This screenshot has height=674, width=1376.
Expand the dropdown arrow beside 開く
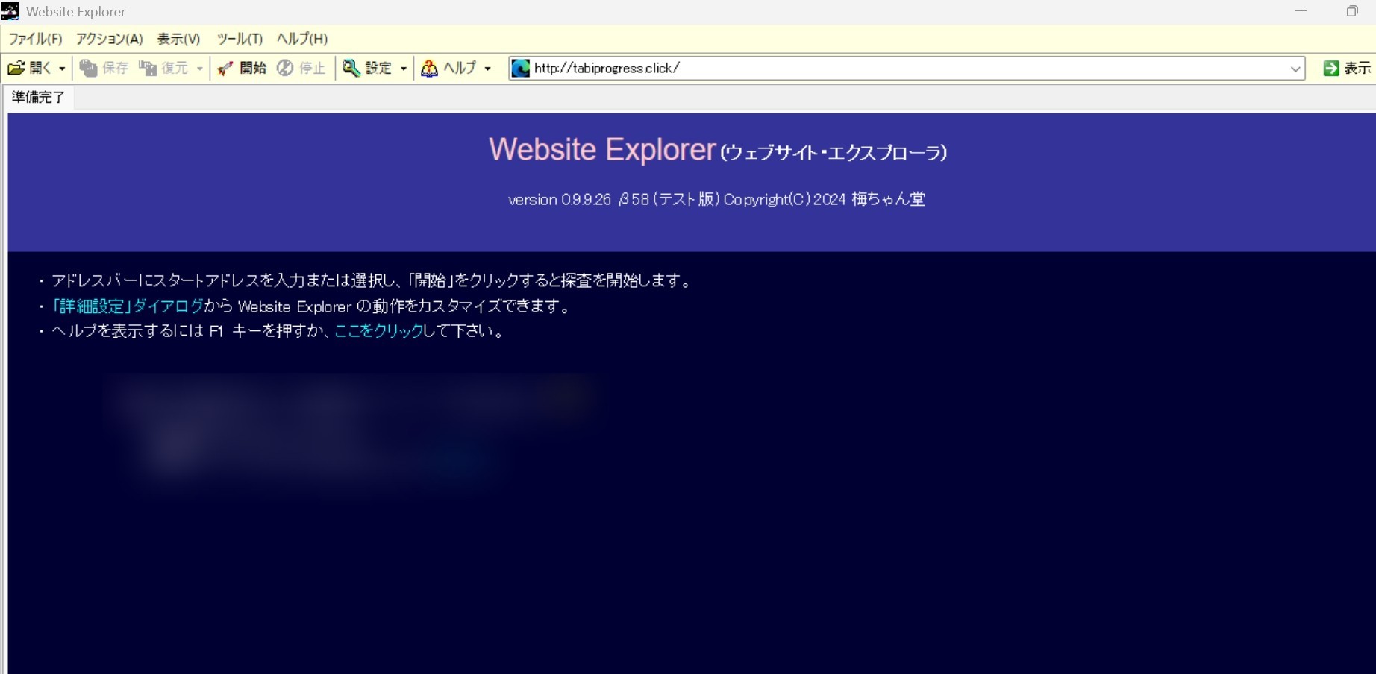point(62,69)
